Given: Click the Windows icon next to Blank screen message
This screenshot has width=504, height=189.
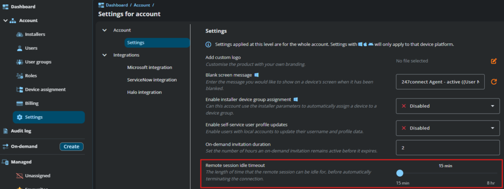Looking at the screenshot, I should 256,75.
